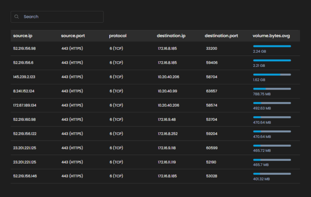This screenshot has width=311, height=197.
Task: Select destination IP 172.16.11.119
Action: [x=167, y=162]
